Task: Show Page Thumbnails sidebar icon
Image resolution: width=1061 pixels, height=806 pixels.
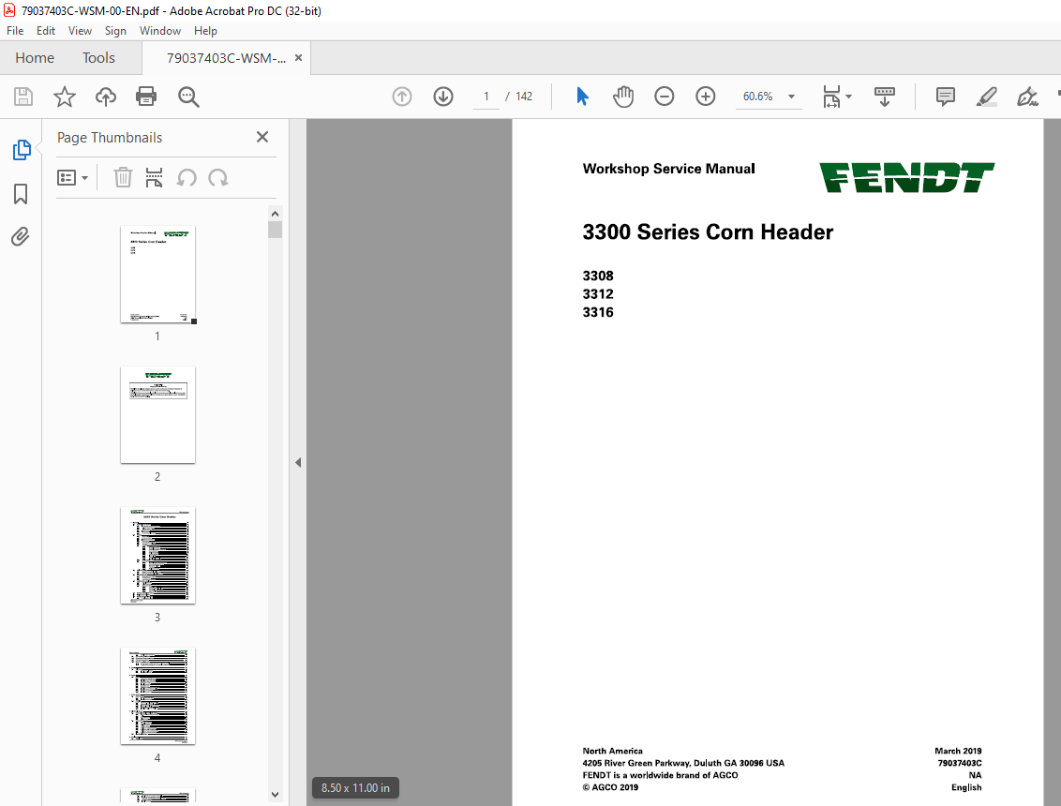Action: [21, 150]
